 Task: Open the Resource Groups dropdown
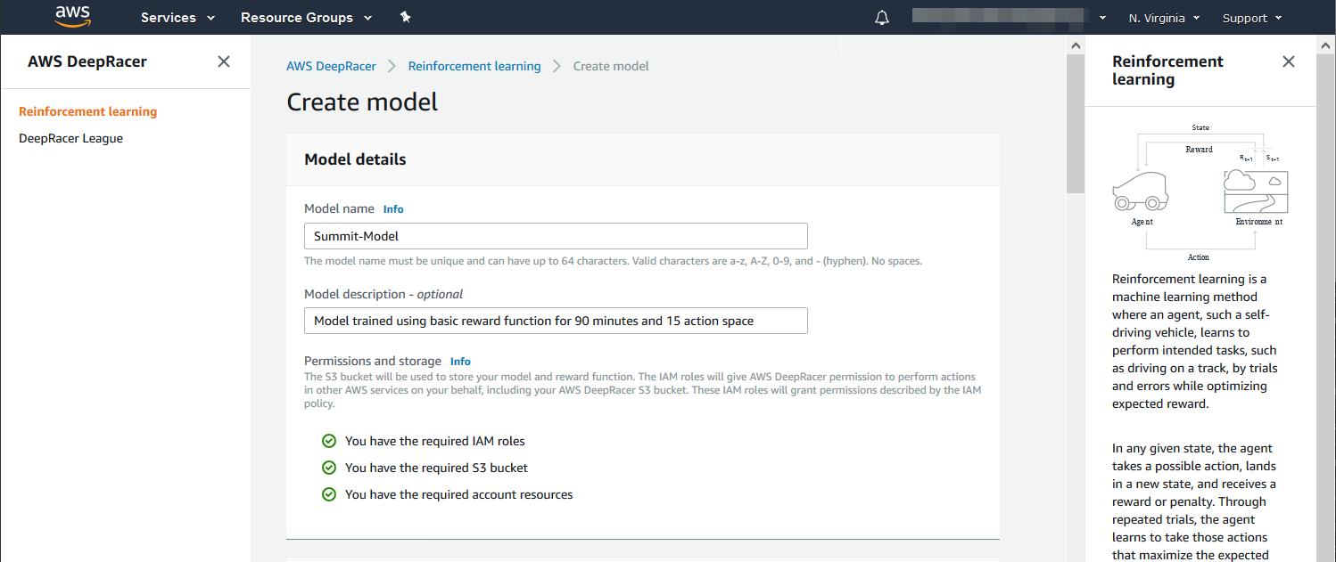click(306, 18)
